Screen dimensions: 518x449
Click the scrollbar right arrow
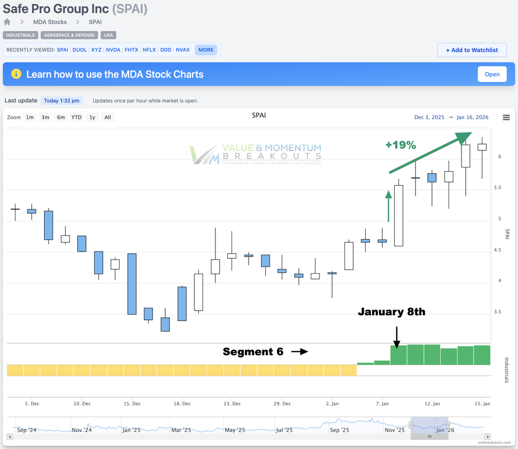tap(487, 437)
